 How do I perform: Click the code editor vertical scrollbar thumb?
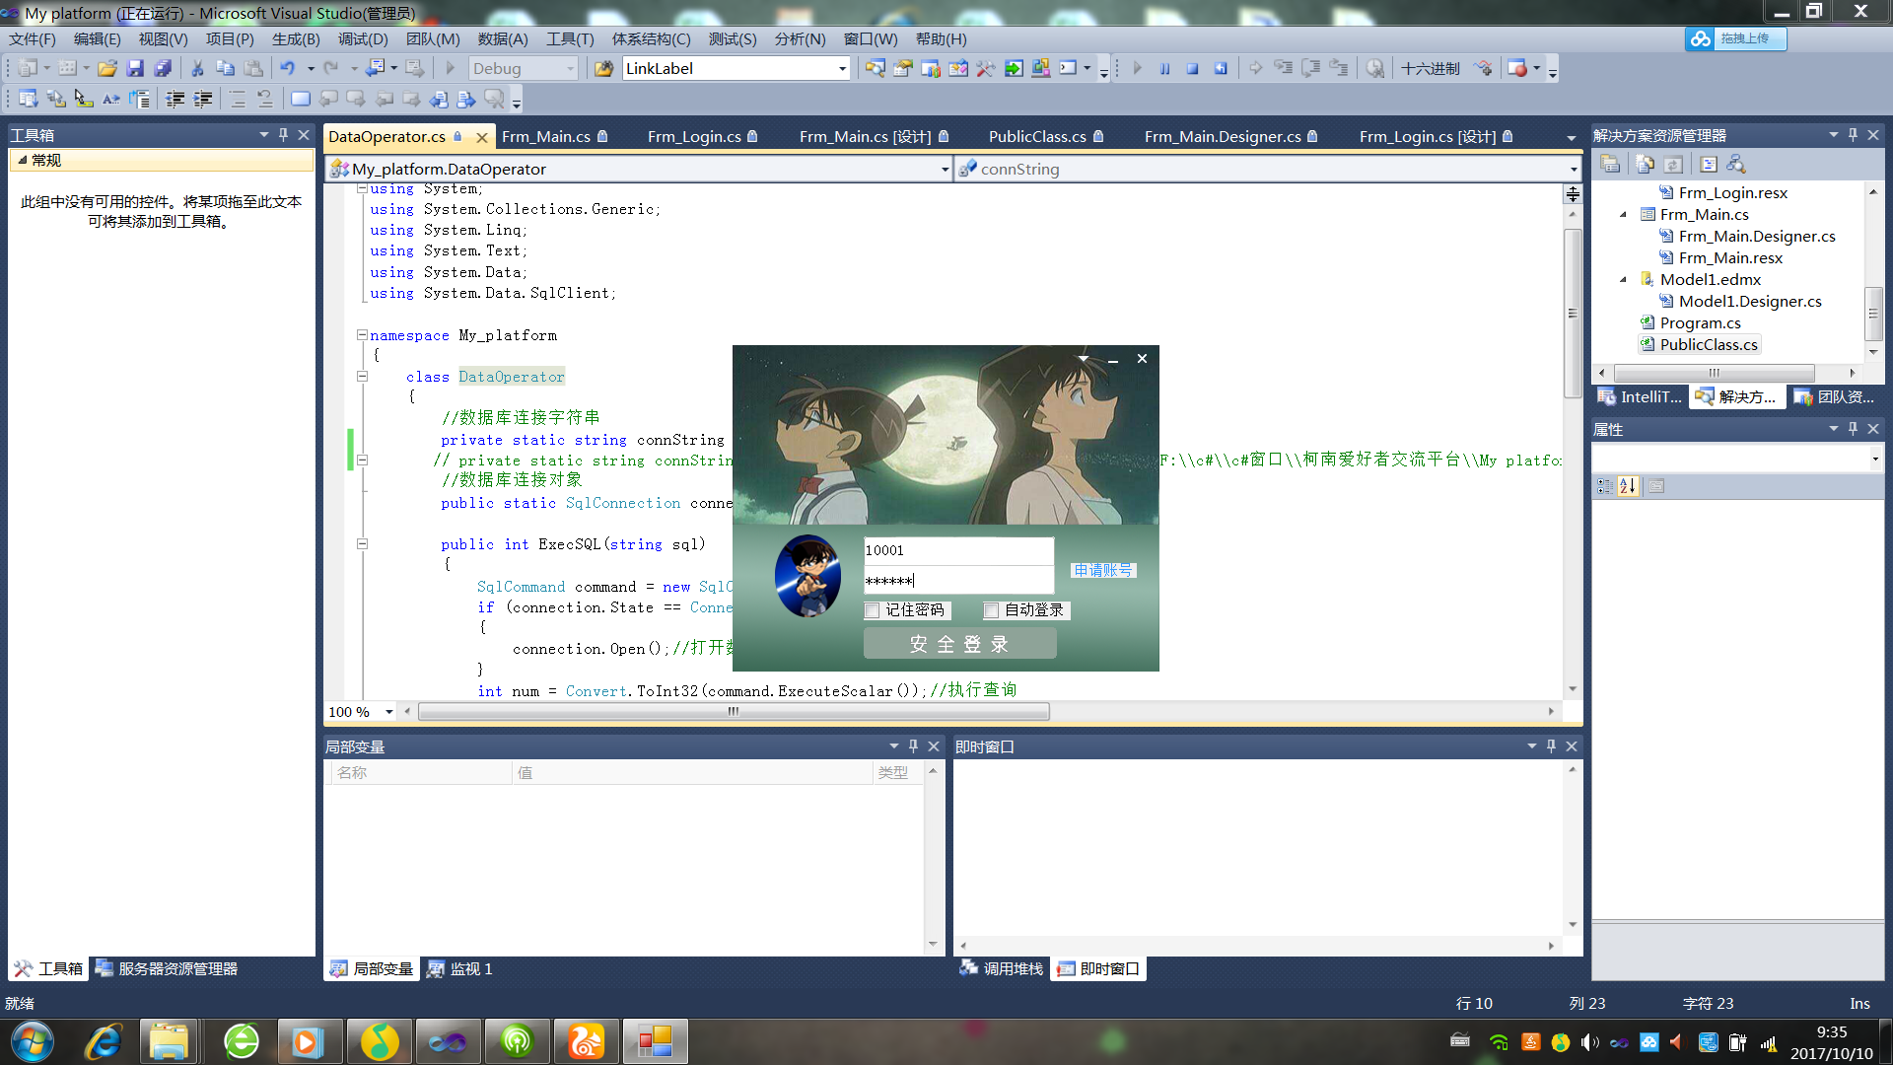[x=1573, y=314]
